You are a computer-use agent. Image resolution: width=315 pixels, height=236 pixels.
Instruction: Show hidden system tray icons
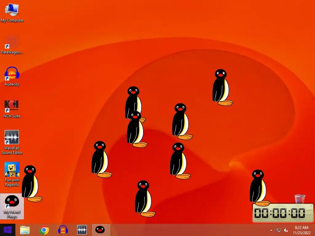click(271, 230)
